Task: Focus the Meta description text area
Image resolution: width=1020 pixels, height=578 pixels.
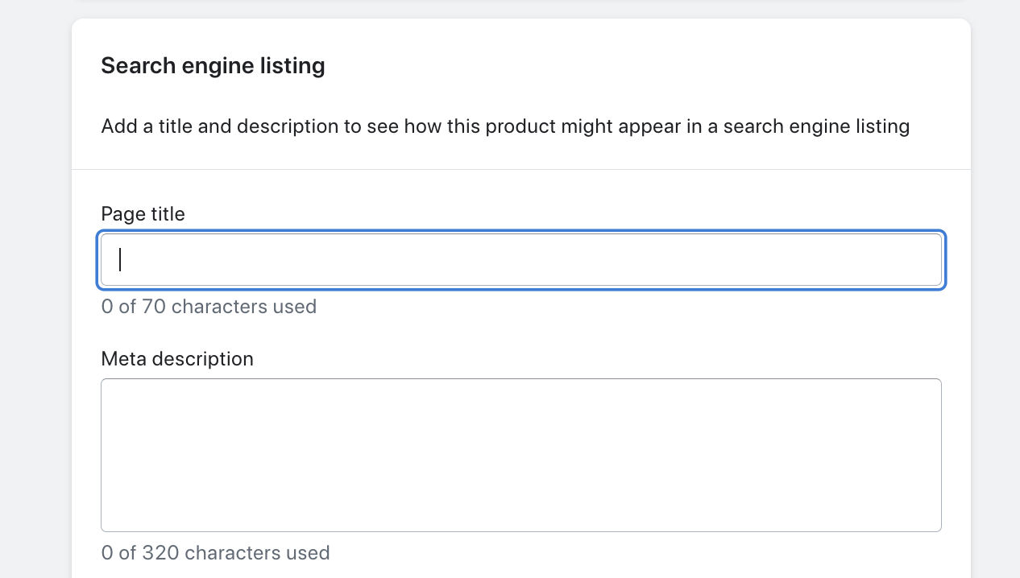Action: [x=520, y=455]
